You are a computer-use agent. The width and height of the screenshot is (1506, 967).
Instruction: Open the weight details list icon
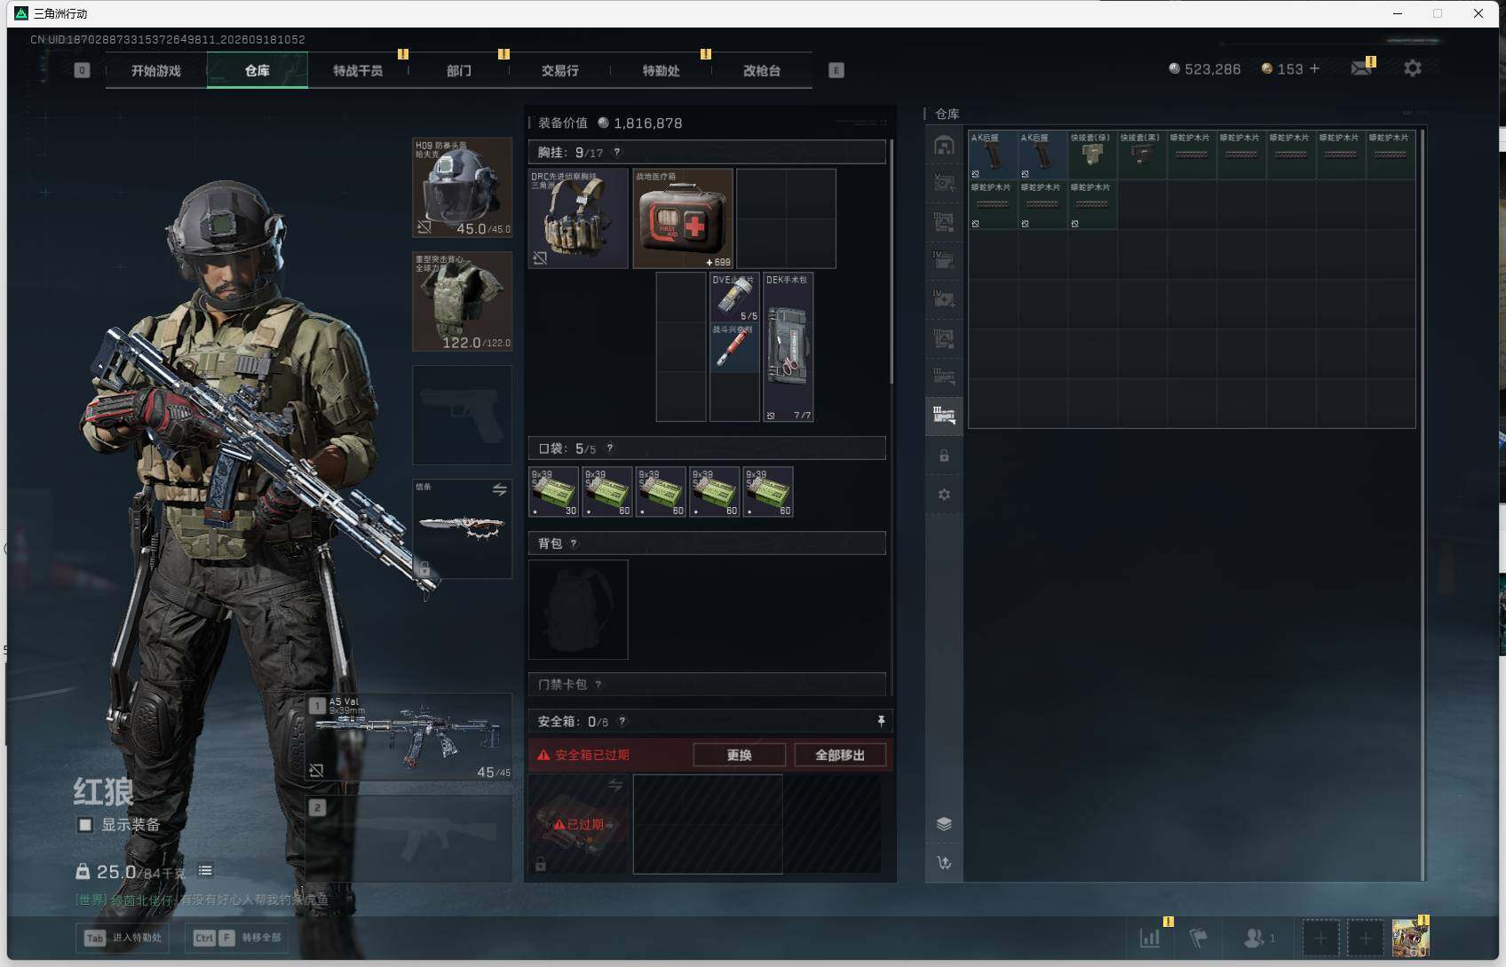coord(205,870)
